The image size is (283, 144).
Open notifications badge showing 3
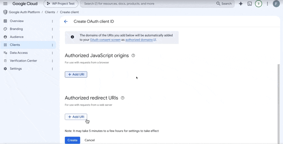tap(259, 4)
